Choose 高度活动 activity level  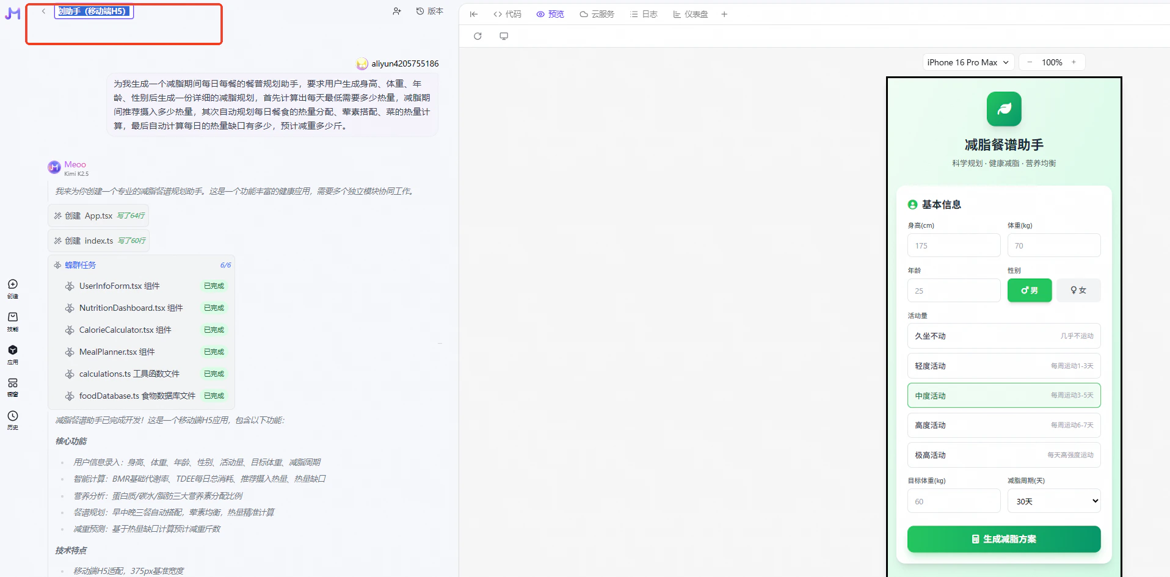click(1004, 425)
